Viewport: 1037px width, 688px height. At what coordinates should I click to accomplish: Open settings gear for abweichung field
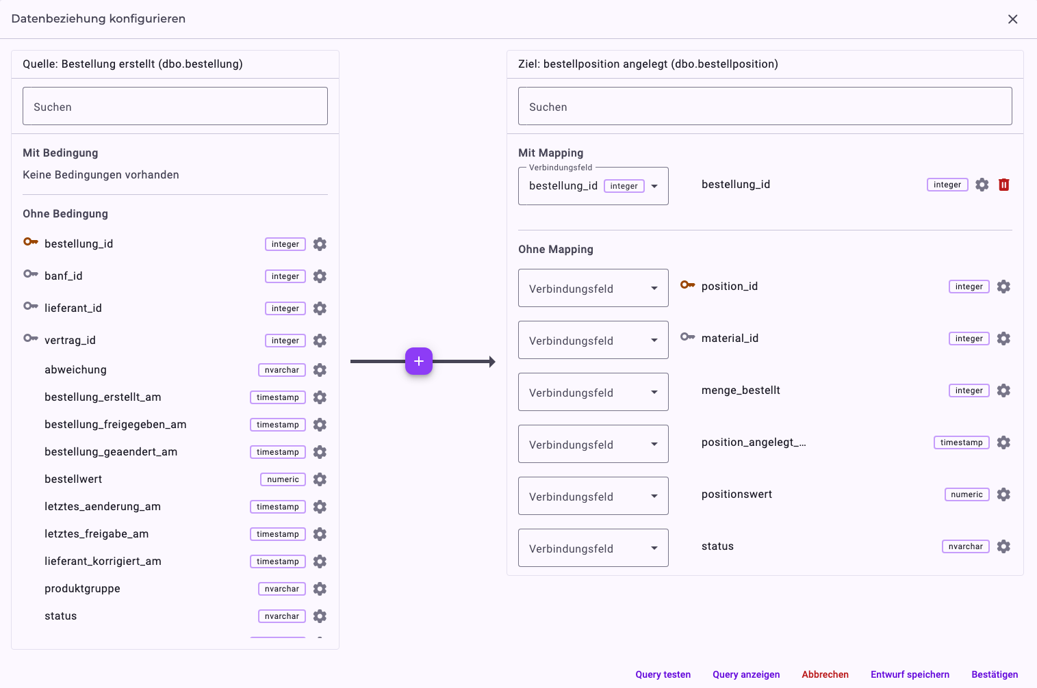pyautogui.click(x=320, y=370)
